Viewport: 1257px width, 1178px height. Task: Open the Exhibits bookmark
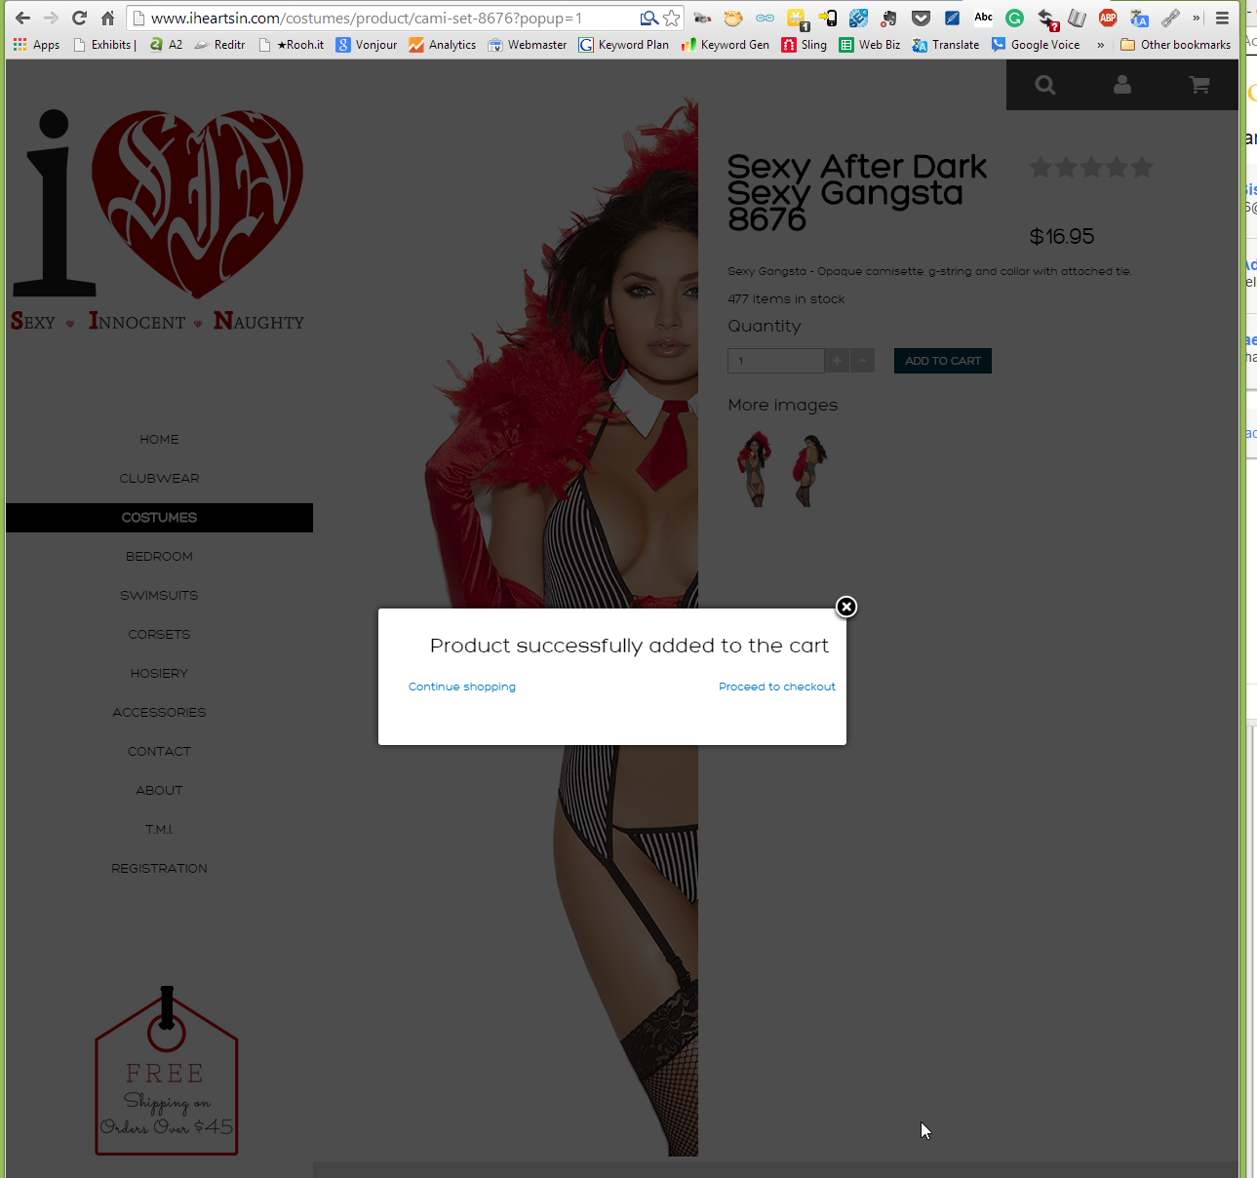click(104, 45)
